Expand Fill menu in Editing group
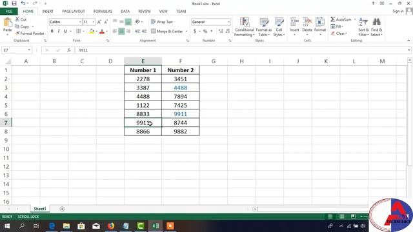Viewport: 413px width, 232px height. click(x=337, y=26)
